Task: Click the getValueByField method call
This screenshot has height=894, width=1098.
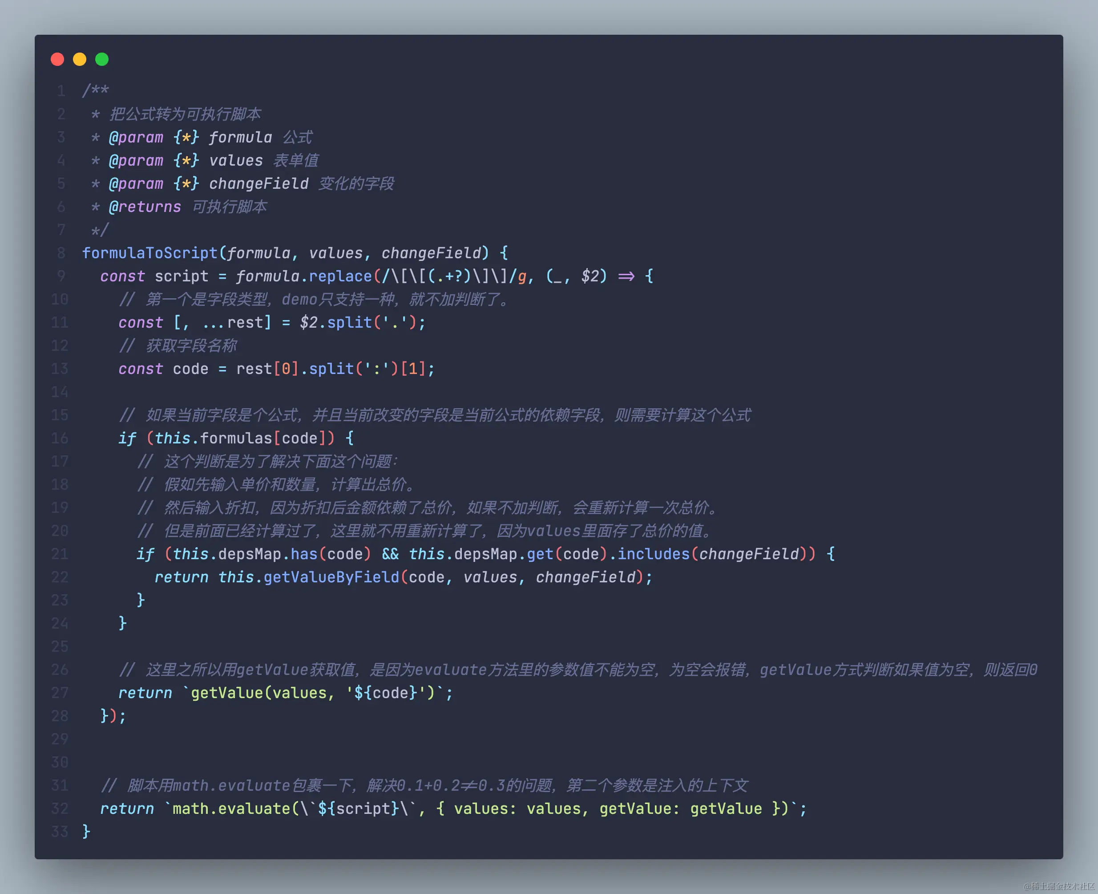Action: tap(331, 577)
